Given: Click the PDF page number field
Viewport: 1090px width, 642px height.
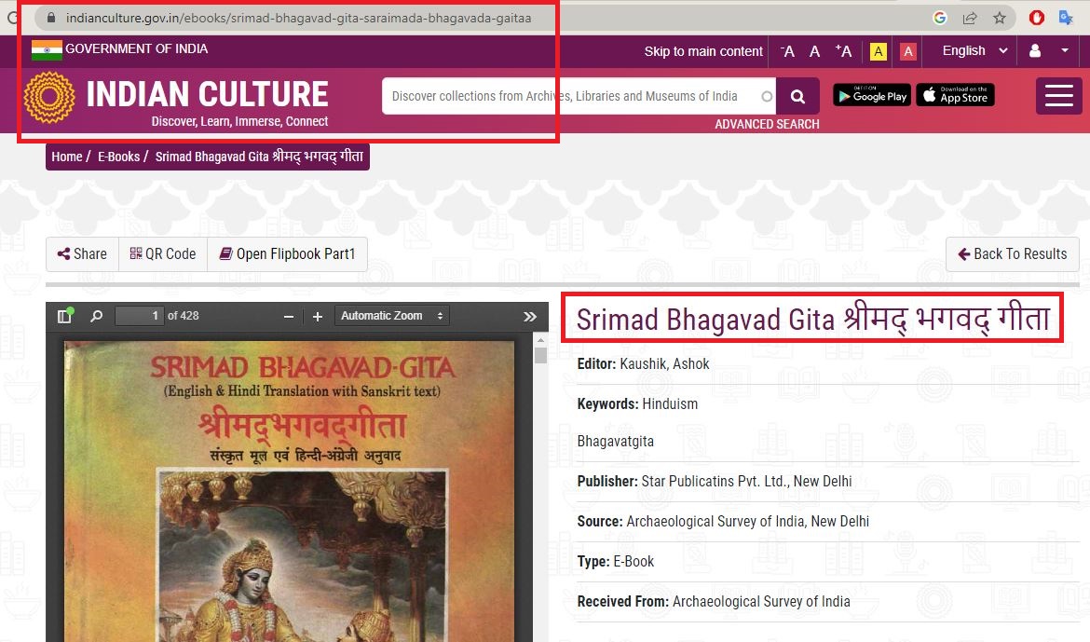Looking at the screenshot, I should pos(140,316).
